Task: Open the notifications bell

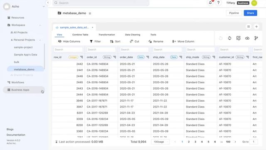Action: point(210,3)
